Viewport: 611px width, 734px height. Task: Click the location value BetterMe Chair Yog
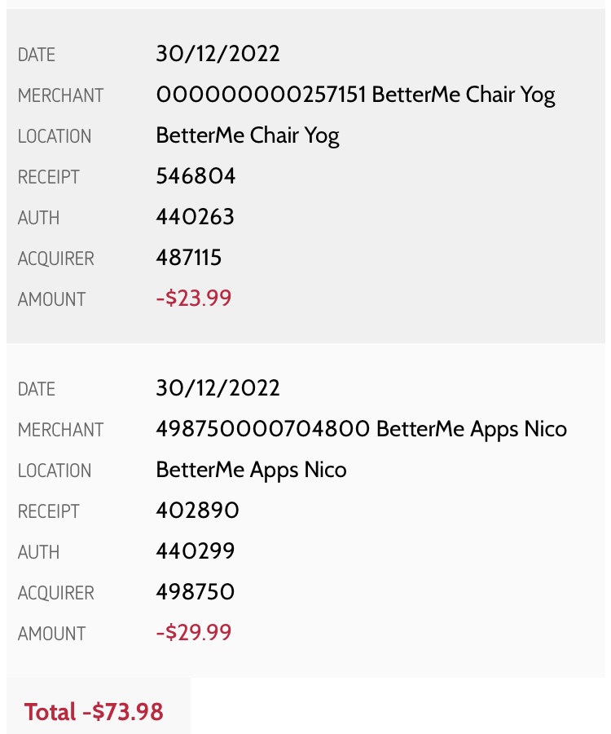point(247,135)
